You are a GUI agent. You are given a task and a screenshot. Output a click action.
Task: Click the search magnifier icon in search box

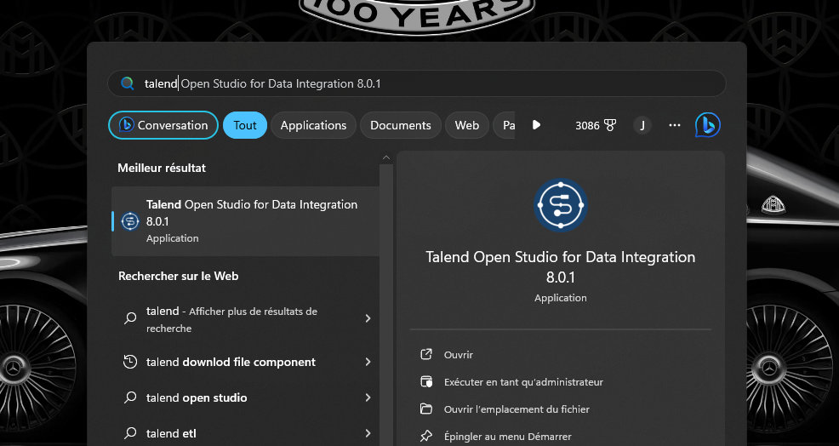(x=128, y=83)
